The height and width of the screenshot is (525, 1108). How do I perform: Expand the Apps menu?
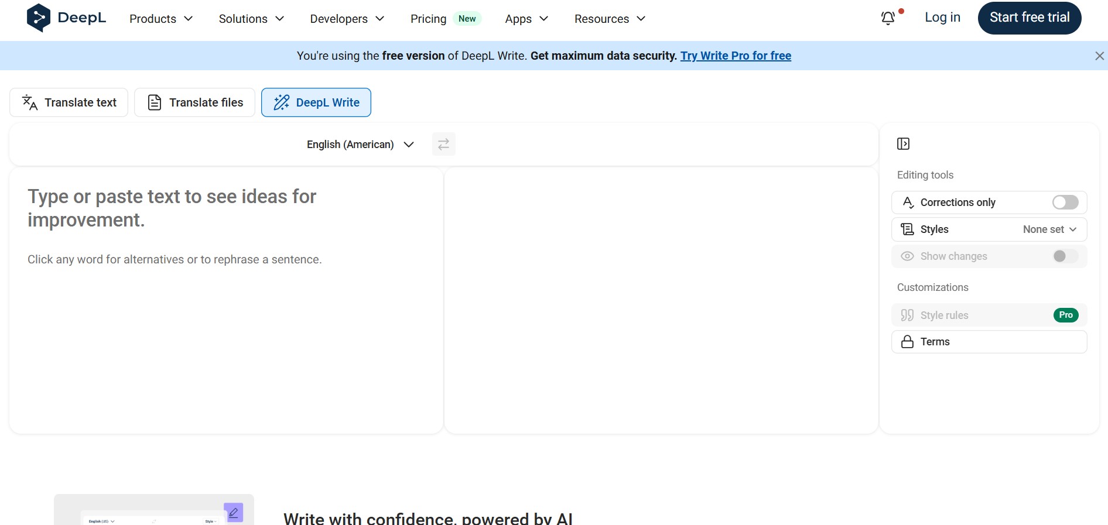click(x=526, y=19)
